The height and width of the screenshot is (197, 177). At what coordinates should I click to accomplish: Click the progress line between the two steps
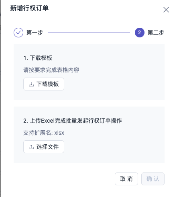pos(89,33)
